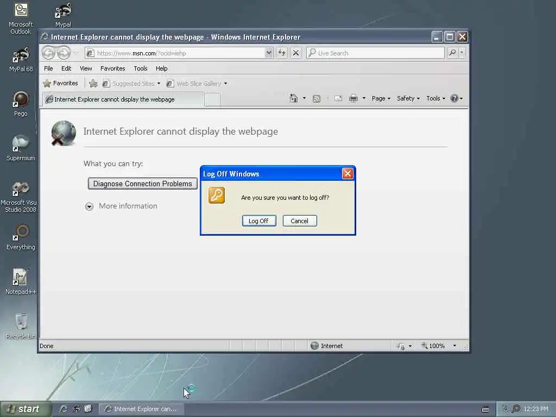
Task: Cancel the Log Off Windows dialog
Action: tap(300, 221)
